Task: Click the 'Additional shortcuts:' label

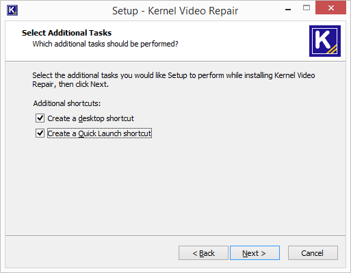Action: pos(67,103)
